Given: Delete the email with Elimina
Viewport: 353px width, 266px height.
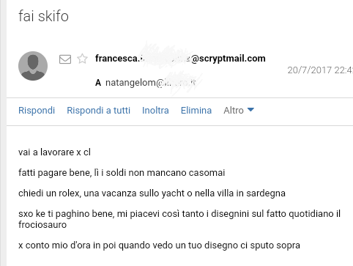Looking at the screenshot, I should [196, 111].
